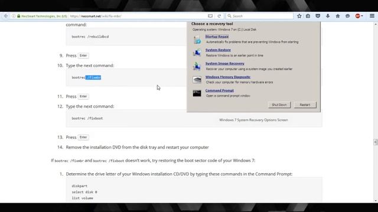Click the 'diskpart' command text
The image size is (378, 212).
click(x=79, y=186)
